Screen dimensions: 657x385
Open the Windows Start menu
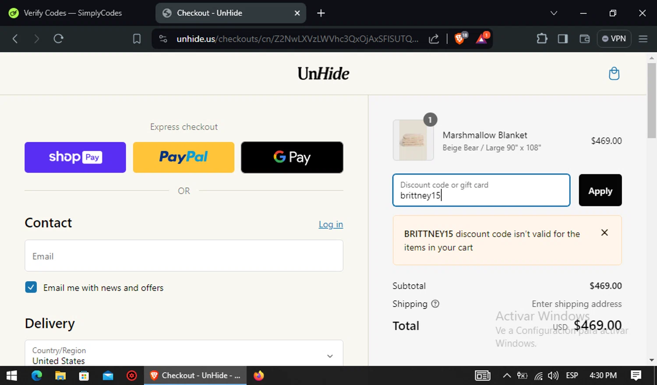click(x=12, y=375)
